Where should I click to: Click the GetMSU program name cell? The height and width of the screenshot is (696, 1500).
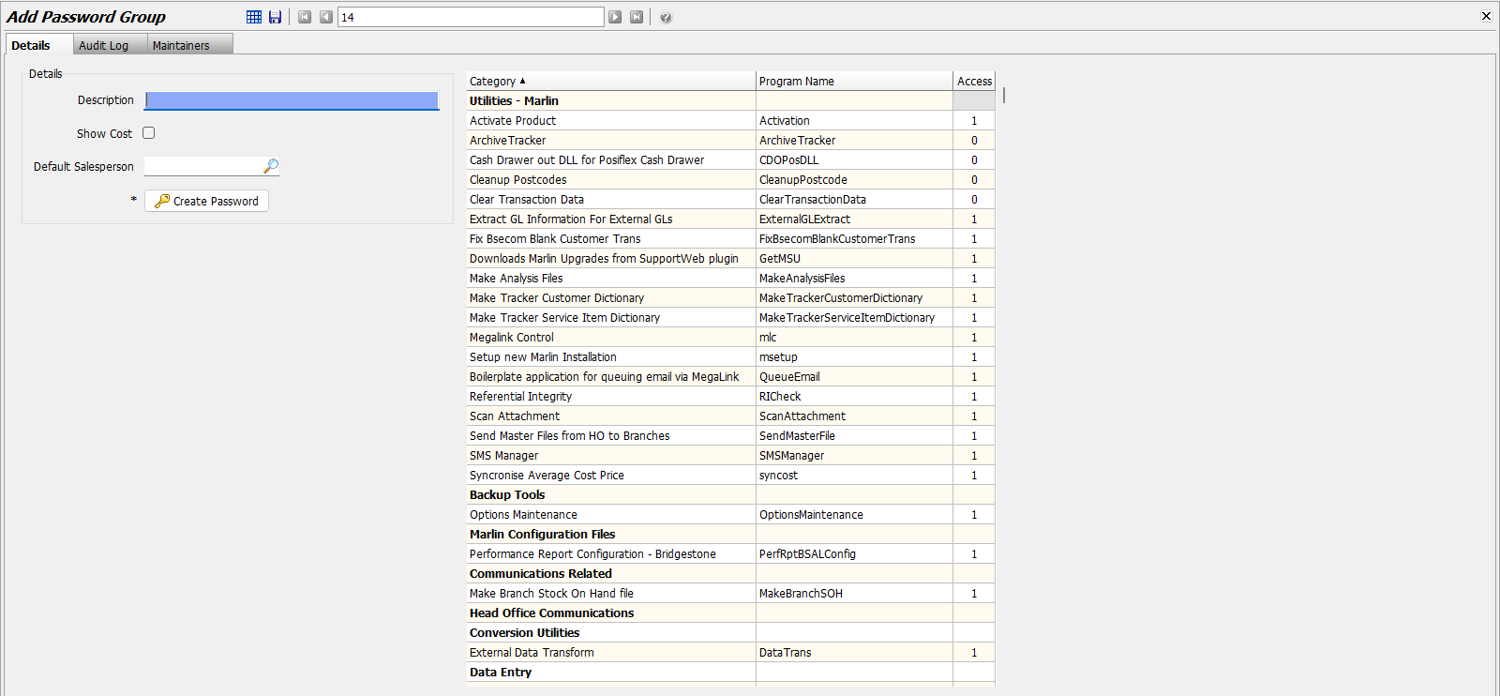[854, 258]
